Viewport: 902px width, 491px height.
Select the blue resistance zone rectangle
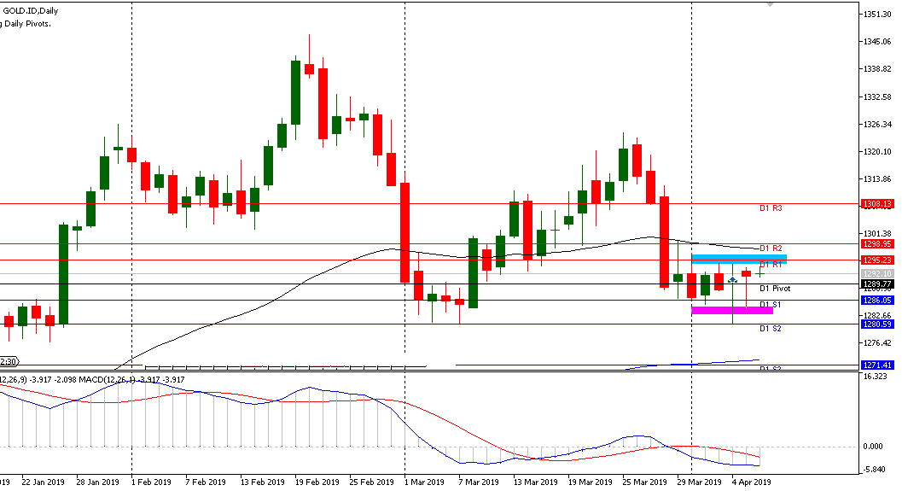click(738, 257)
